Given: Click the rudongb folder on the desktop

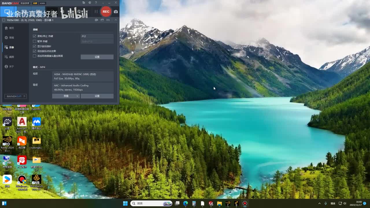Looking at the screenshot, I should [x=36, y=142].
